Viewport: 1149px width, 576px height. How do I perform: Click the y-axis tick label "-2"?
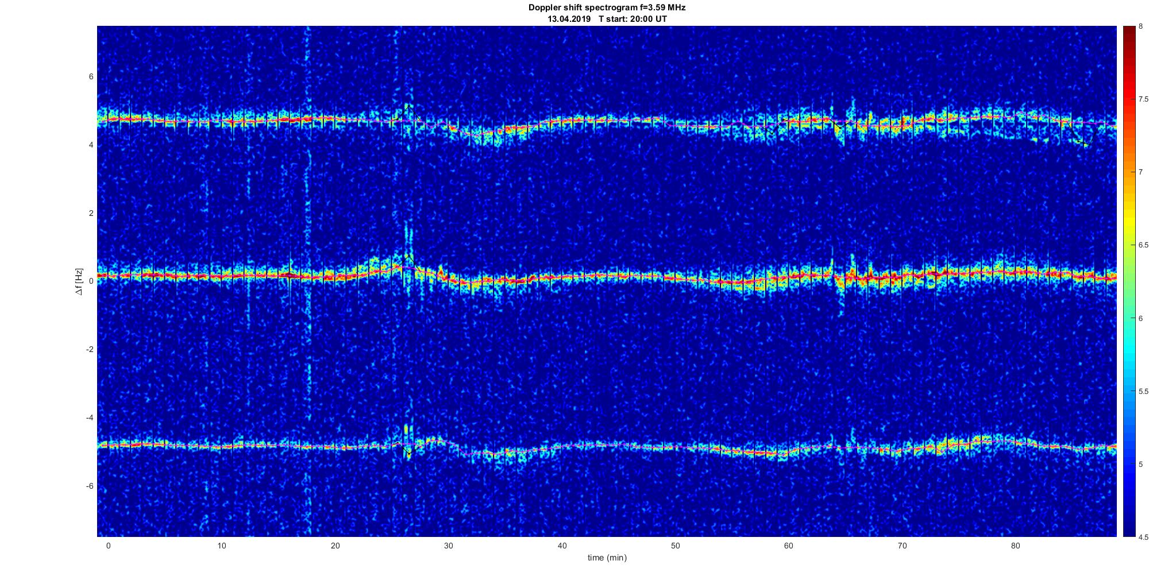(90, 349)
